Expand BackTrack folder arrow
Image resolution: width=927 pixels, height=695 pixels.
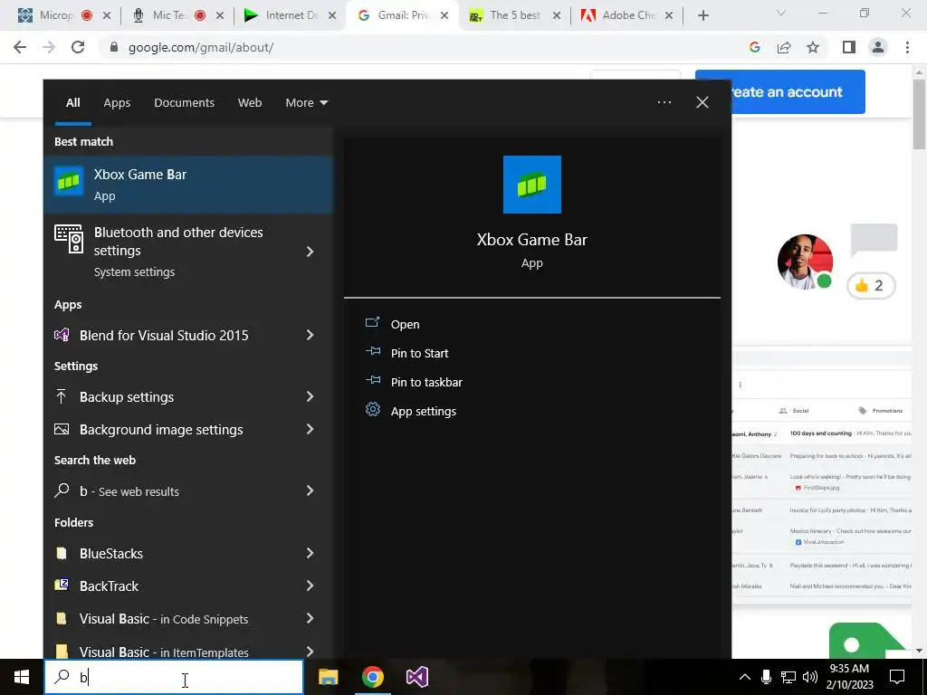(310, 586)
